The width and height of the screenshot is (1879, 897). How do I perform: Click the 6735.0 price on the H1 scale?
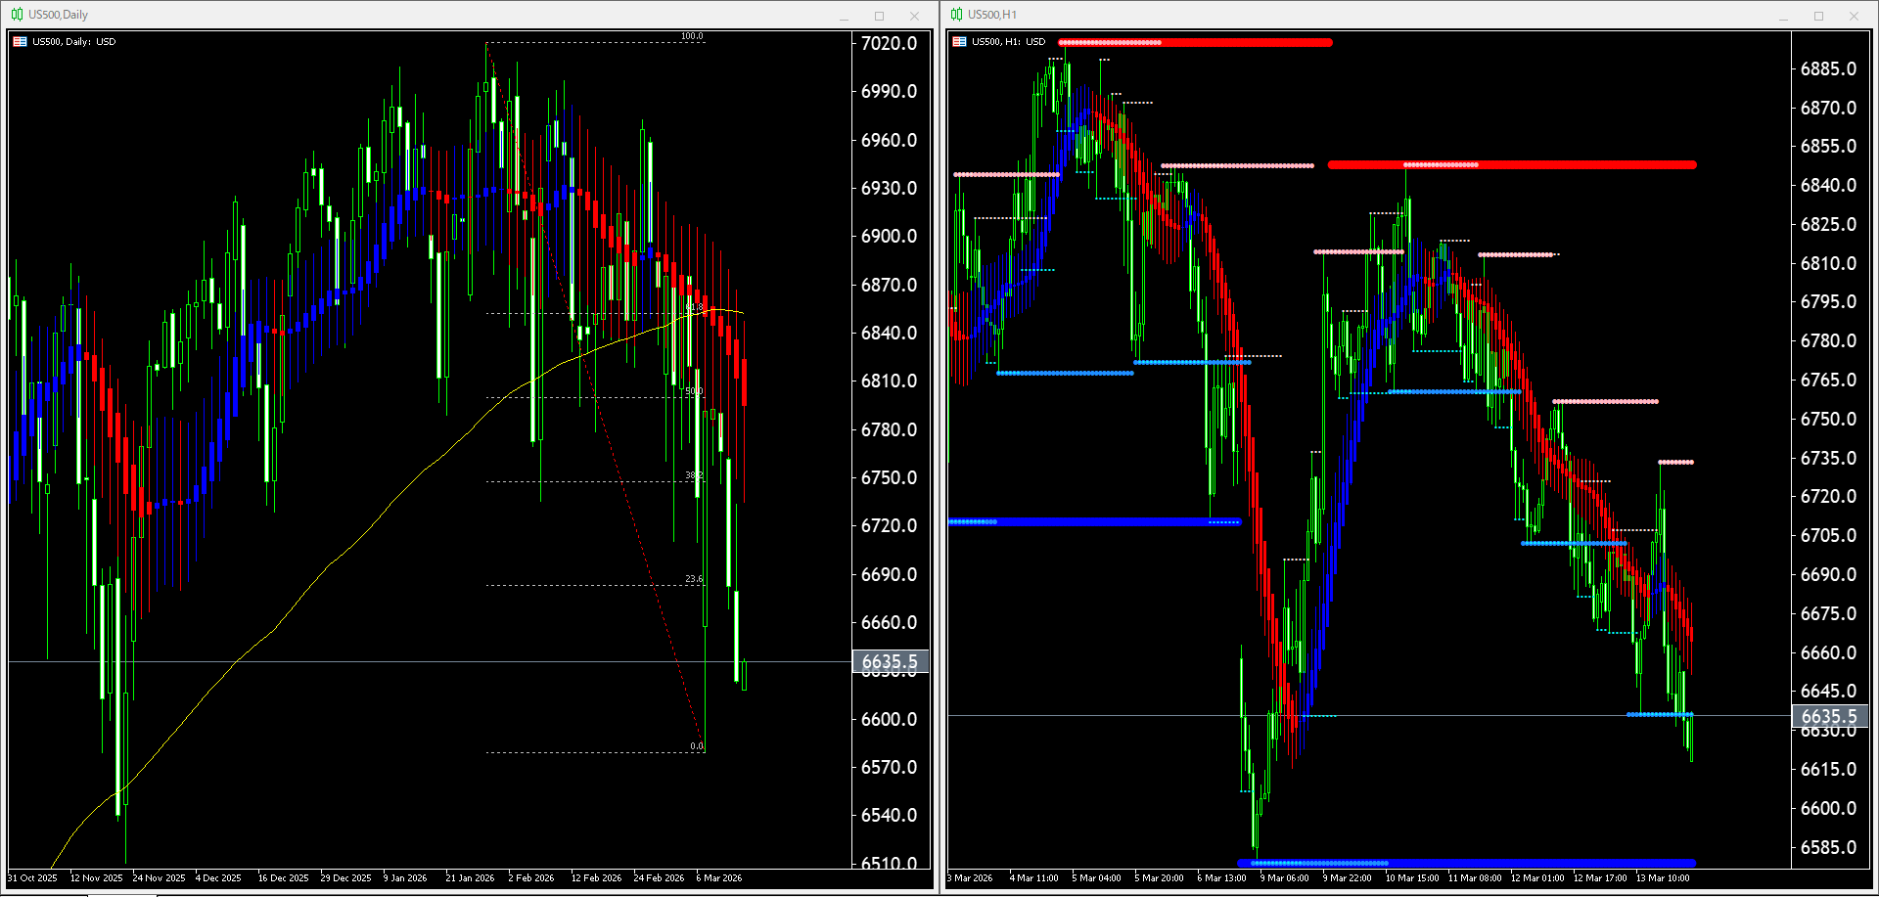tap(1829, 458)
